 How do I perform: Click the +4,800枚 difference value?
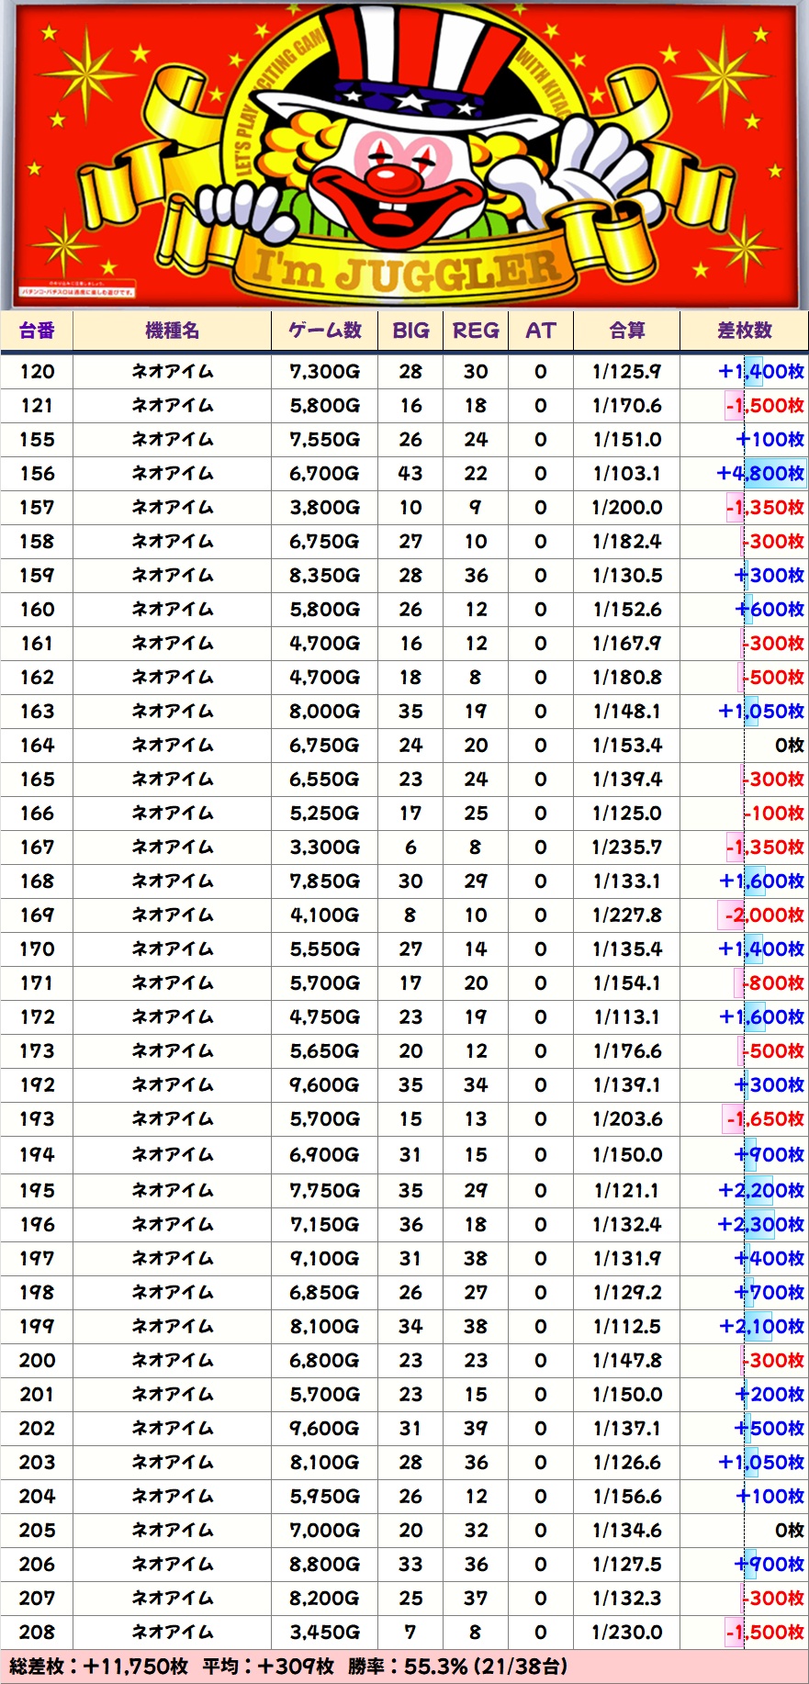(x=760, y=474)
